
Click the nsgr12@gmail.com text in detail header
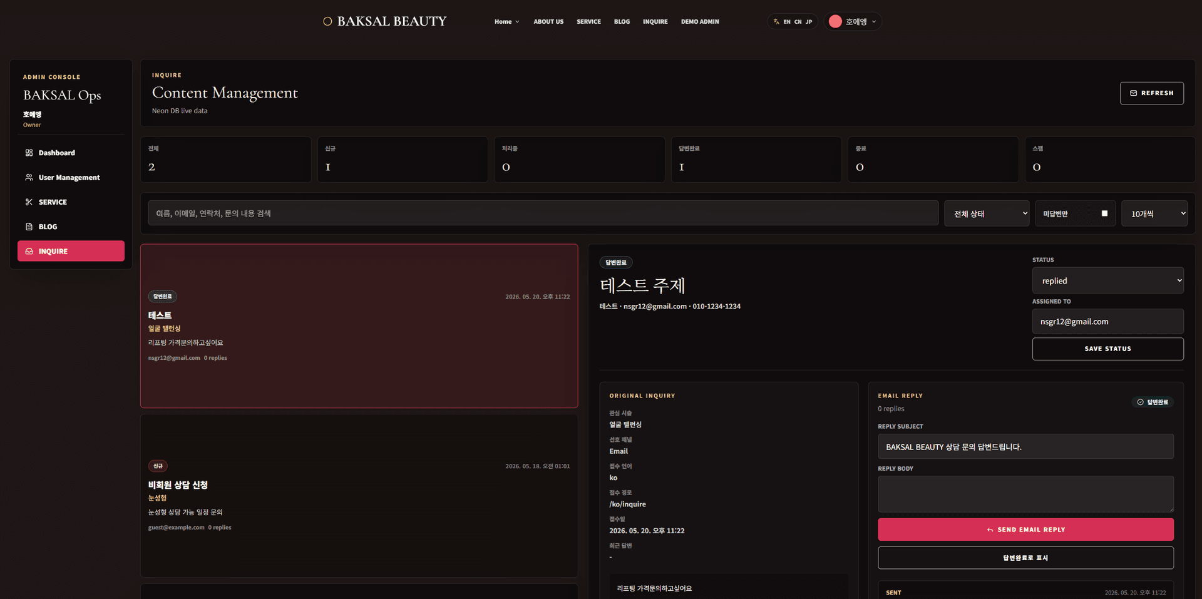[x=655, y=307]
